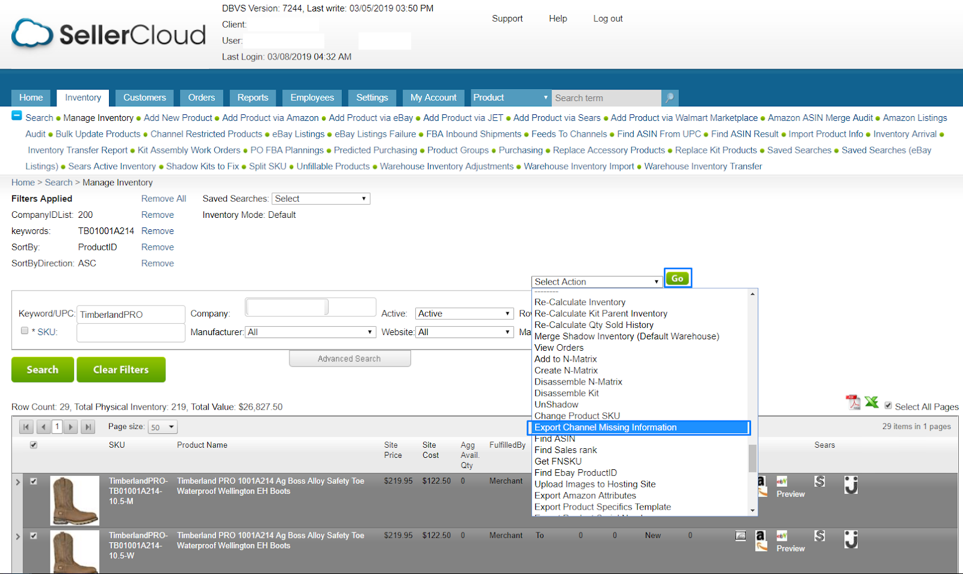Click the green Go button
The image size is (963, 574).
click(678, 278)
